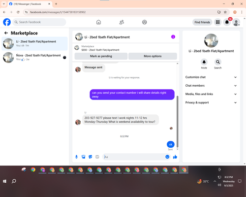The image size is (246, 197).
Task: Click the chat header title Li - 2bed 1bath
Action: pyautogui.click(x=107, y=37)
